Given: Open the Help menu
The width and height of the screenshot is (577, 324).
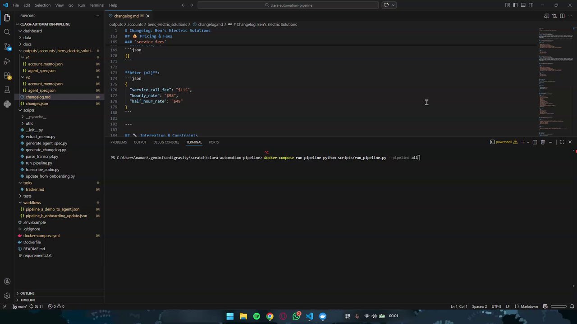Looking at the screenshot, I should (113, 5).
